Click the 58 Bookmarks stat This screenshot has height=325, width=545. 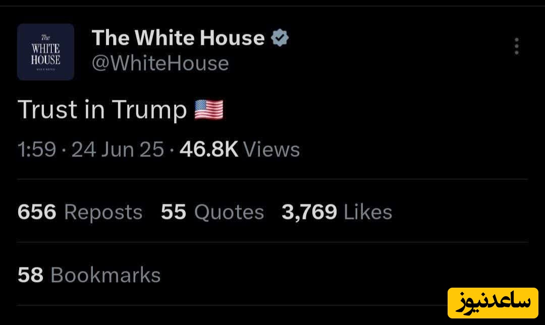[89, 276]
